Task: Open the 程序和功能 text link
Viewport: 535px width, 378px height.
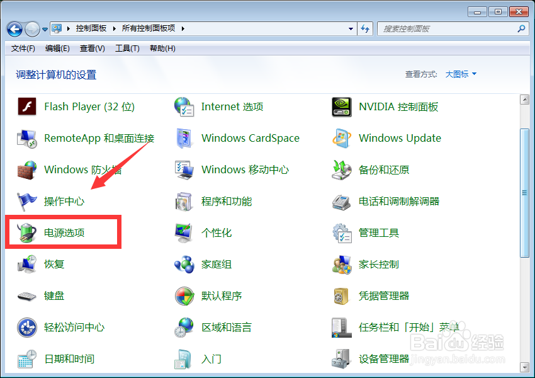Action: coord(227,202)
